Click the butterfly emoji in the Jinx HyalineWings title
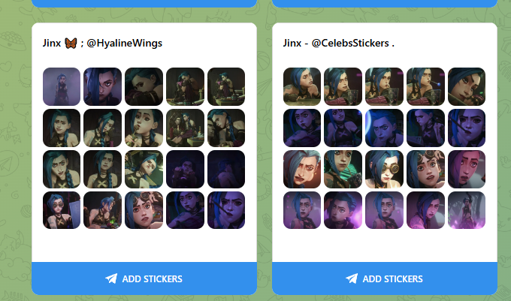Viewport: 511px width, 301px height. tap(71, 43)
